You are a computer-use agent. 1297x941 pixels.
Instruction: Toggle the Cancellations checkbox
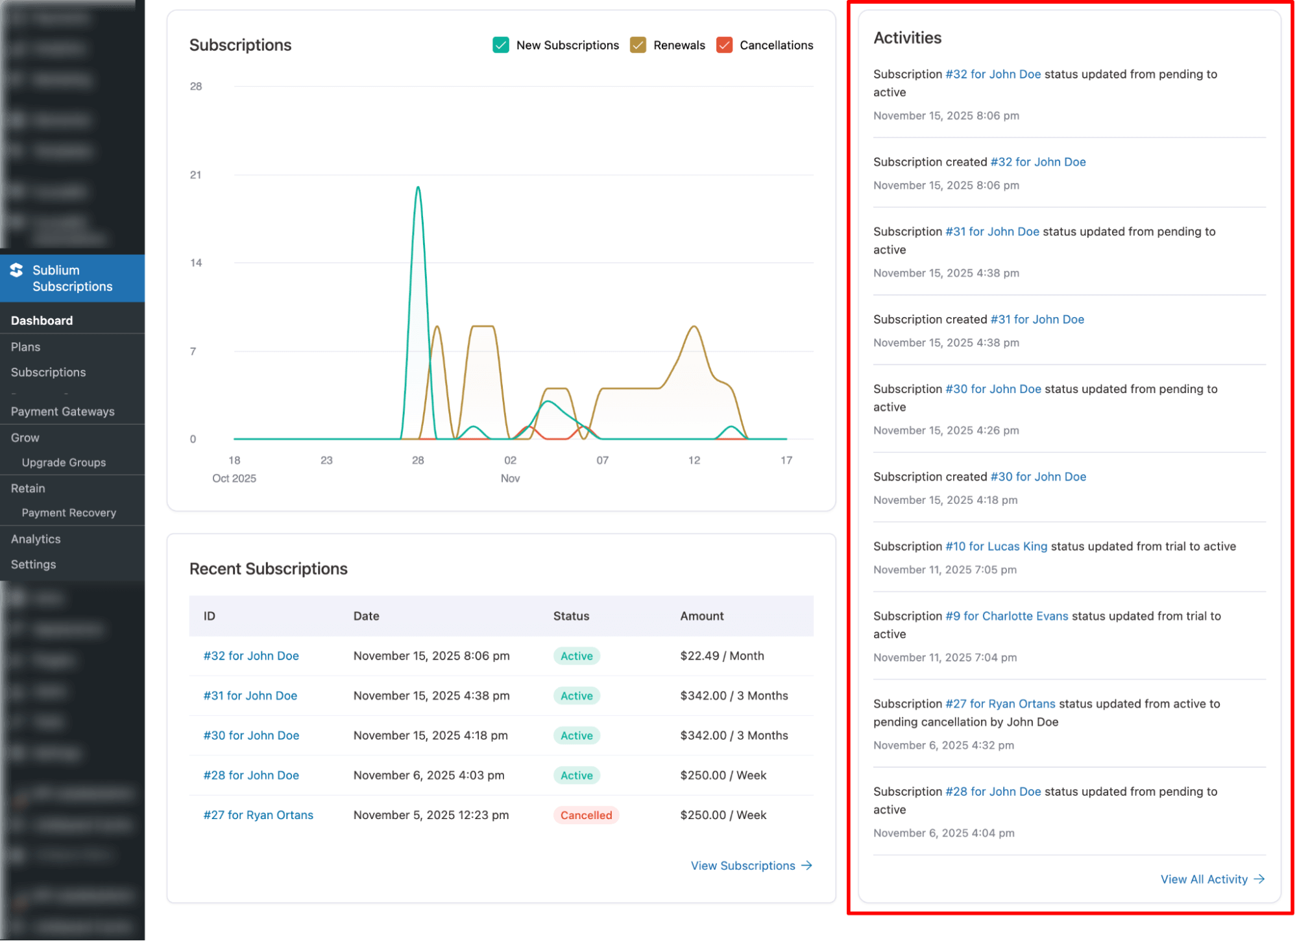click(723, 45)
